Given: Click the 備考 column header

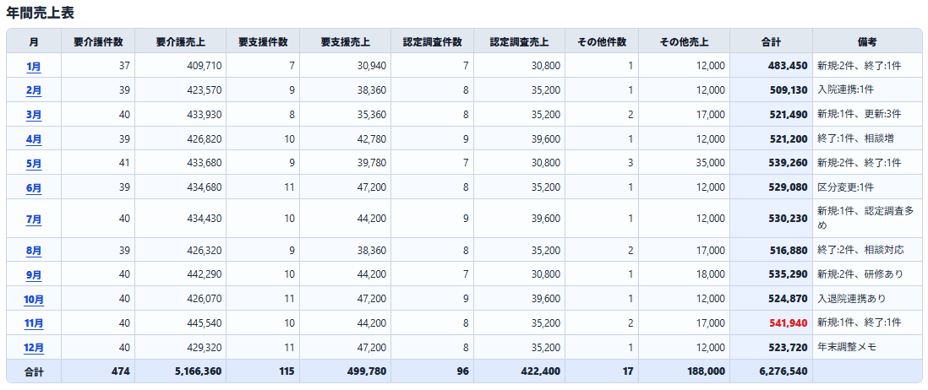Looking at the screenshot, I should tap(867, 42).
